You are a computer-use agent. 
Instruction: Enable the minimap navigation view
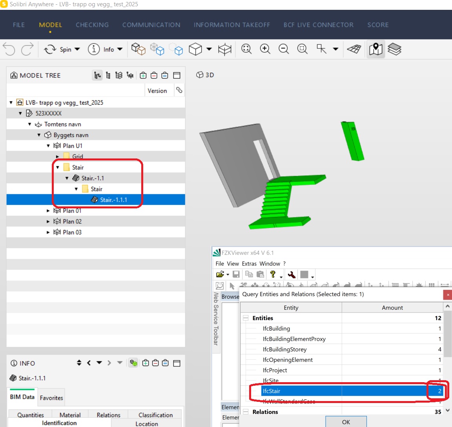tap(375, 49)
